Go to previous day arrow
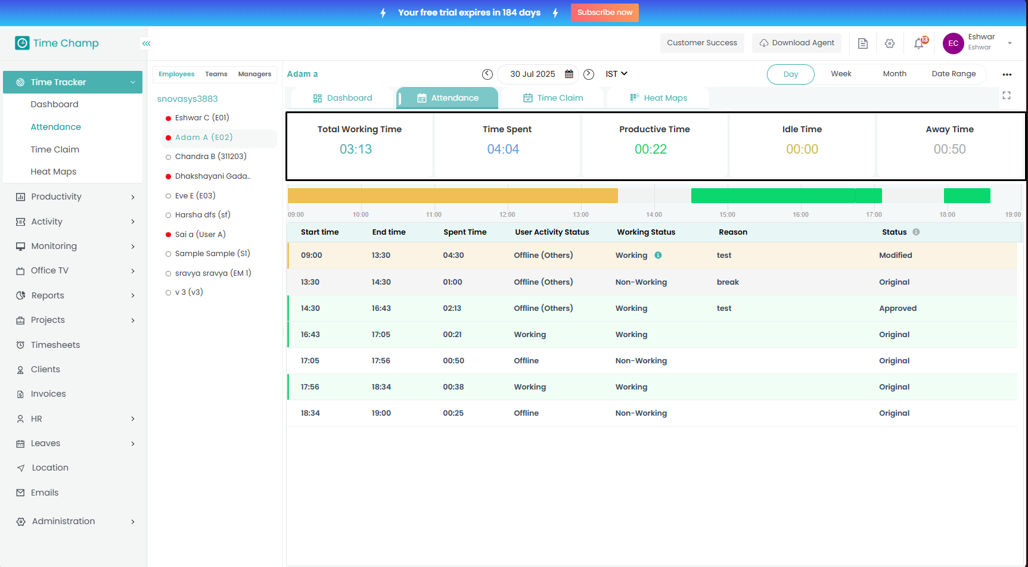The height and width of the screenshot is (567, 1028). [x=487, y=74]
